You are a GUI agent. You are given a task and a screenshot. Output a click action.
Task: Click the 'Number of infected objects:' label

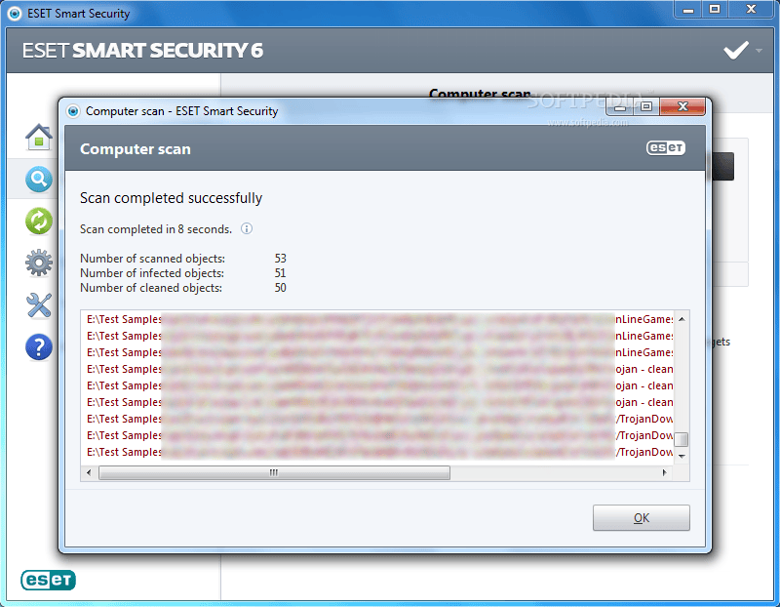[152, 273]
